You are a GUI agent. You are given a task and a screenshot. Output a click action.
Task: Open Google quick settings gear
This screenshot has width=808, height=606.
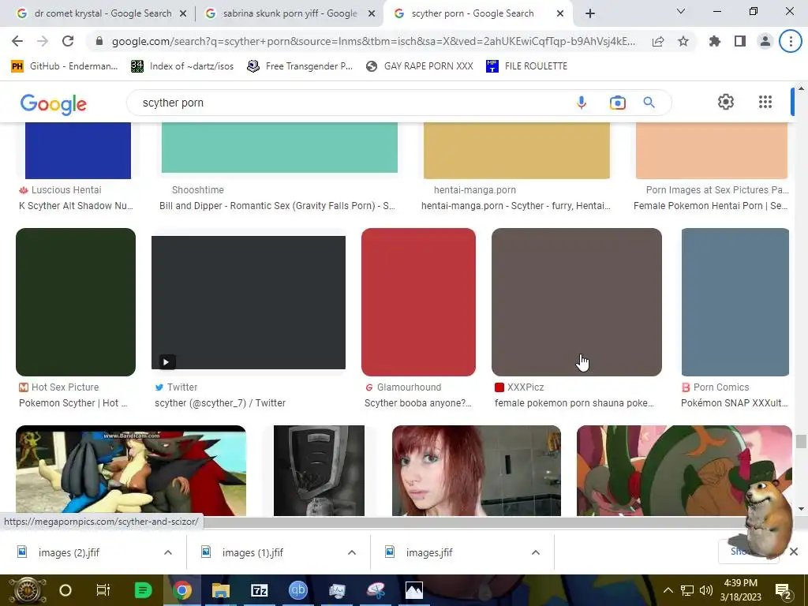tap(726, 102)
